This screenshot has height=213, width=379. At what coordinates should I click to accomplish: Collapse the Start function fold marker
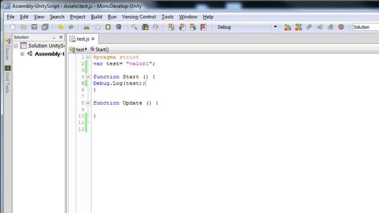[88, 77]
